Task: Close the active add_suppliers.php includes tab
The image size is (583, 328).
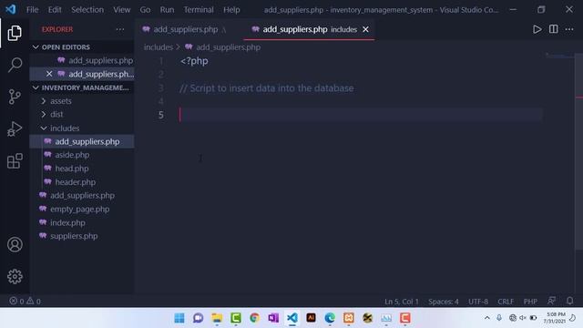Action: tap(365, 29)
